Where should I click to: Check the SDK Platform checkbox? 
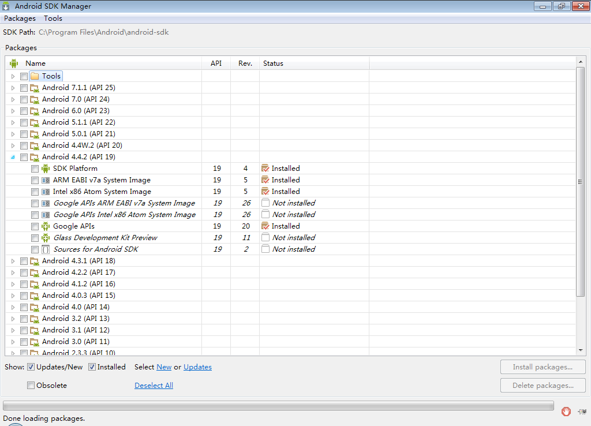pos(35,169)
